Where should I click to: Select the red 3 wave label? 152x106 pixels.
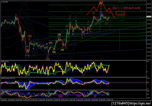(70, 16)
